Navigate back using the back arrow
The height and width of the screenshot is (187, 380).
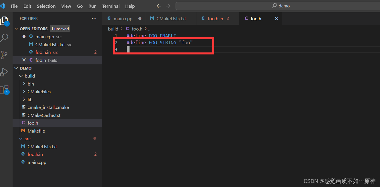pos(159,6)
